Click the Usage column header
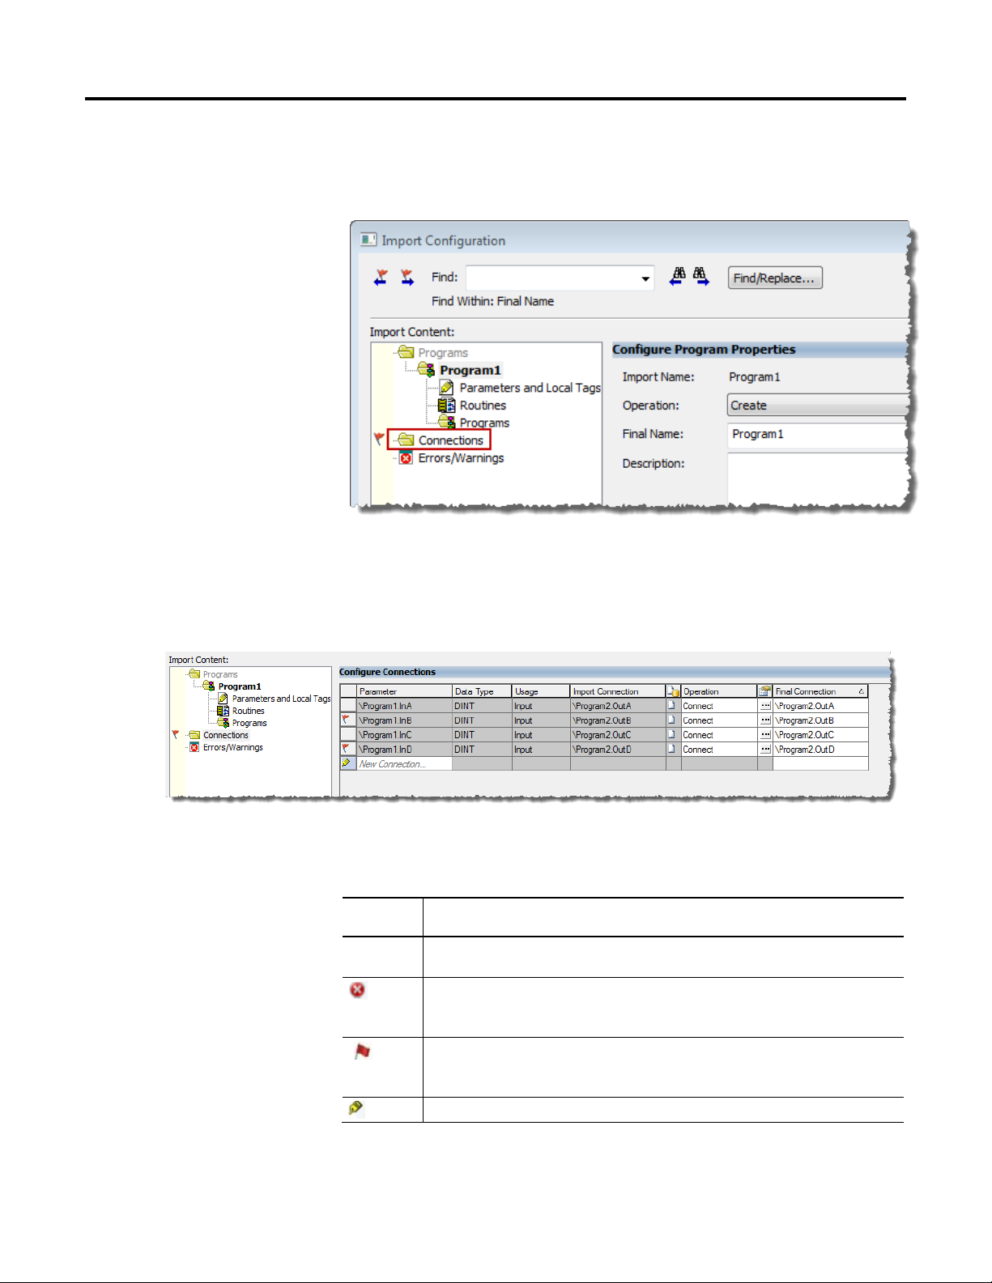992x1283 pixels. pyautogui.click(x=541, y=691)
